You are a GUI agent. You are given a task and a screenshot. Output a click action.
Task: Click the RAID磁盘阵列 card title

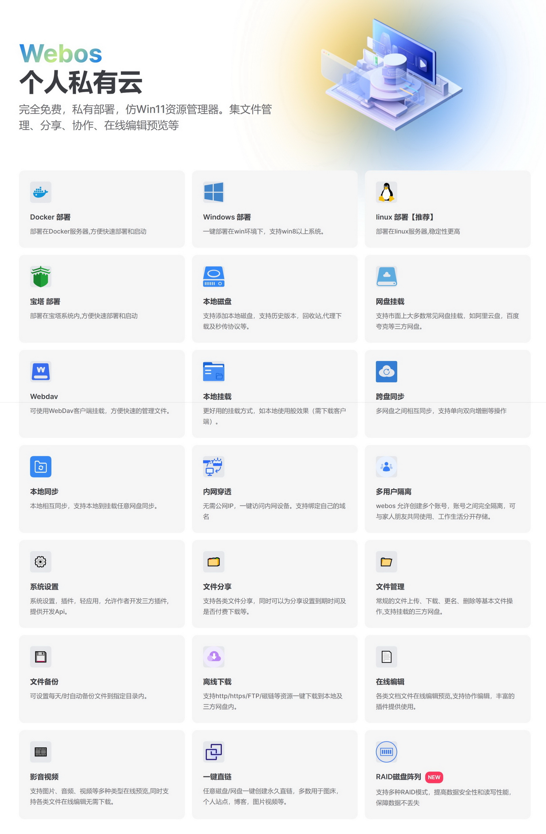click(398, 777)
